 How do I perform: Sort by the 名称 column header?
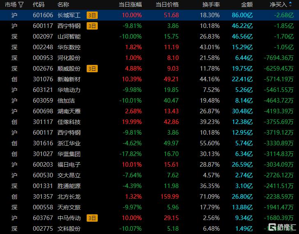(63, 5)
